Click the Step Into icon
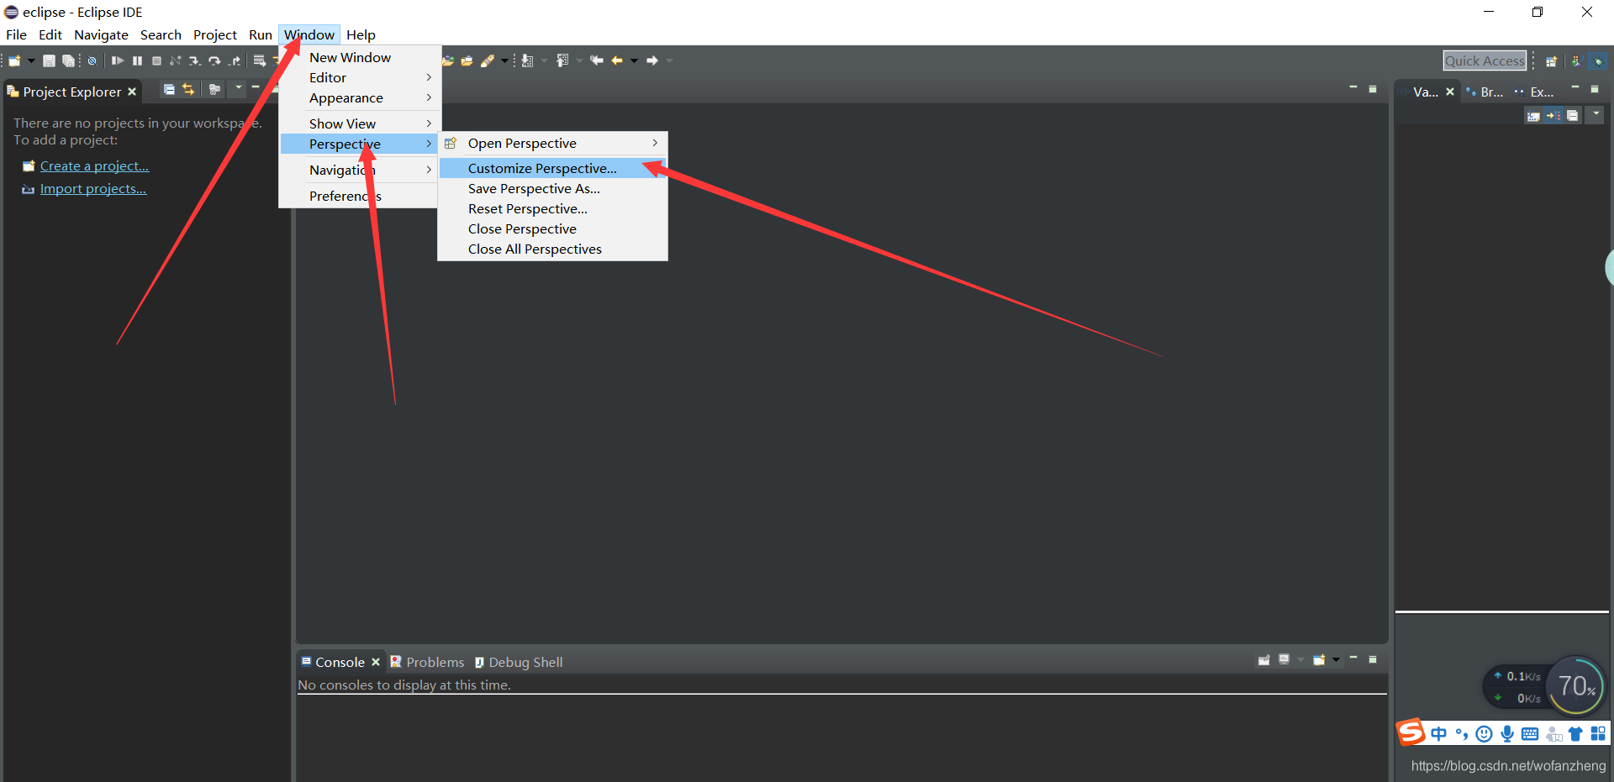 pyautogui.click(x=194, y=60)
